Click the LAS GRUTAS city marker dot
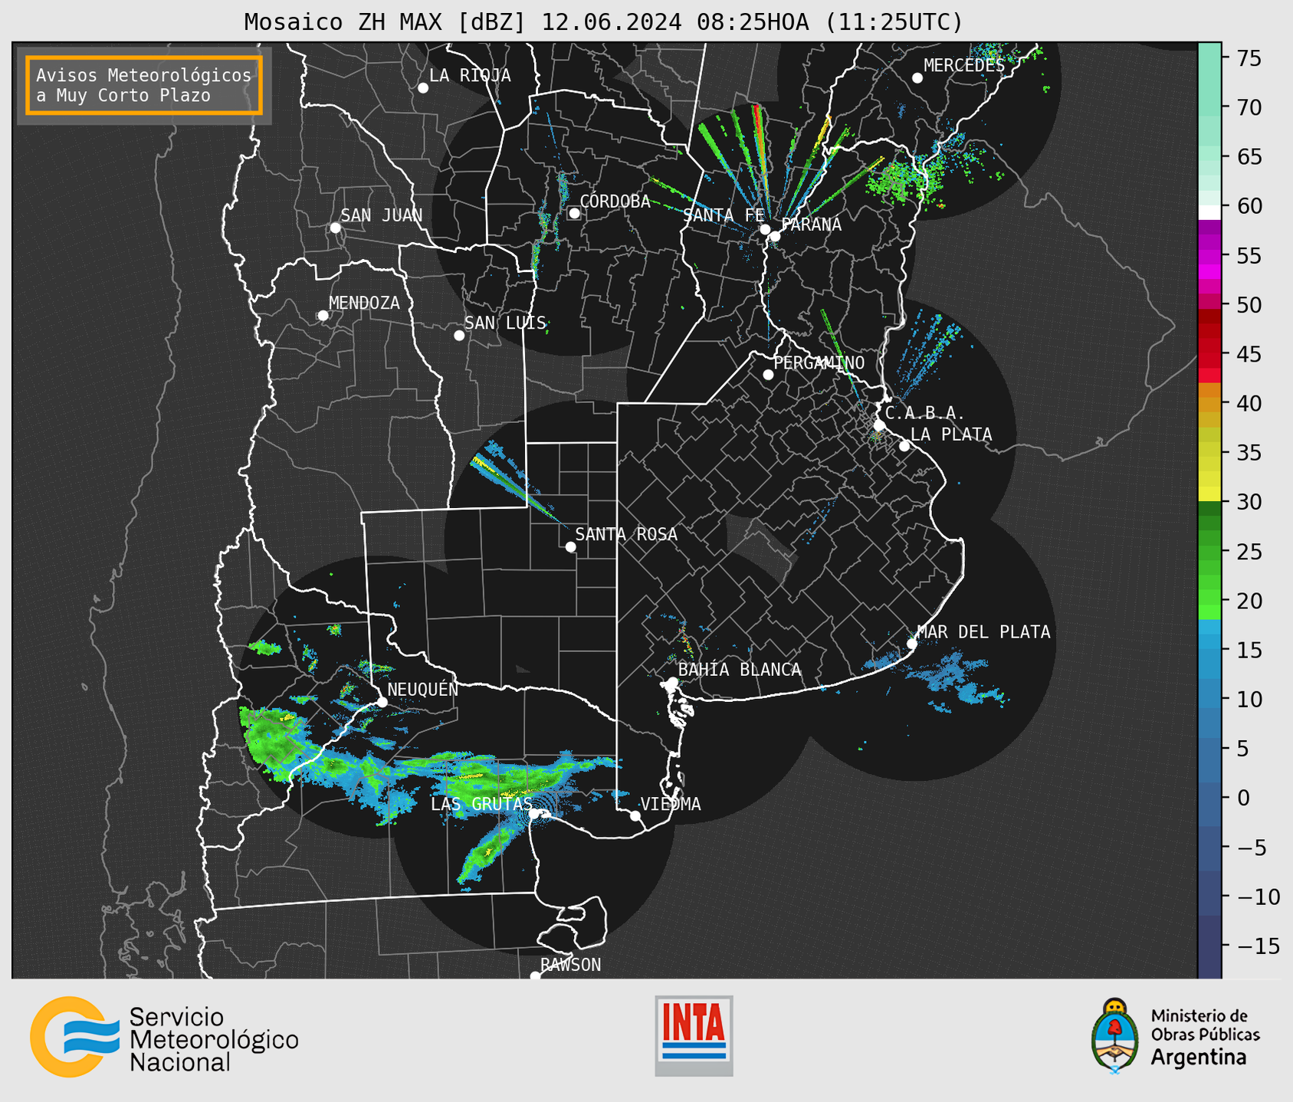1293x1102 pixels. [534, 814]
